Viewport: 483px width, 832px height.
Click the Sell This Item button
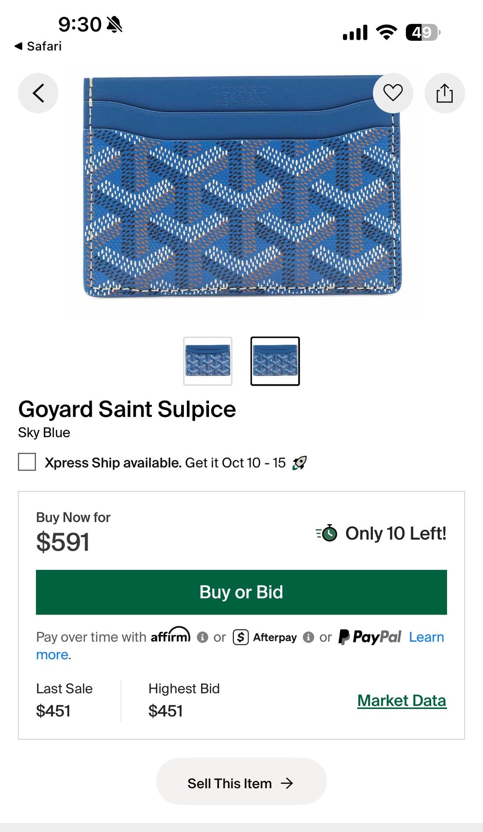point(241,783)
